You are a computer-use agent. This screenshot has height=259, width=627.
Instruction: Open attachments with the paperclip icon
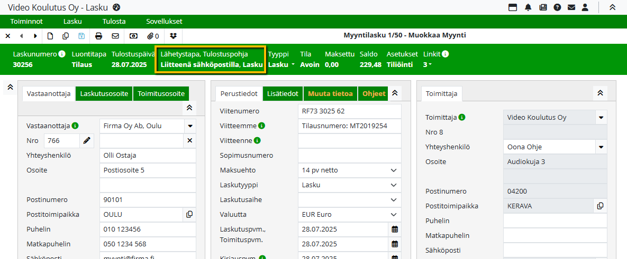[153, 36]
